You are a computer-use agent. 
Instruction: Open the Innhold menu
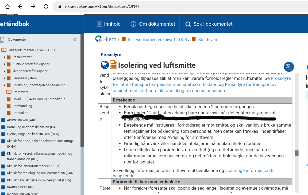[x=109, y=24]
